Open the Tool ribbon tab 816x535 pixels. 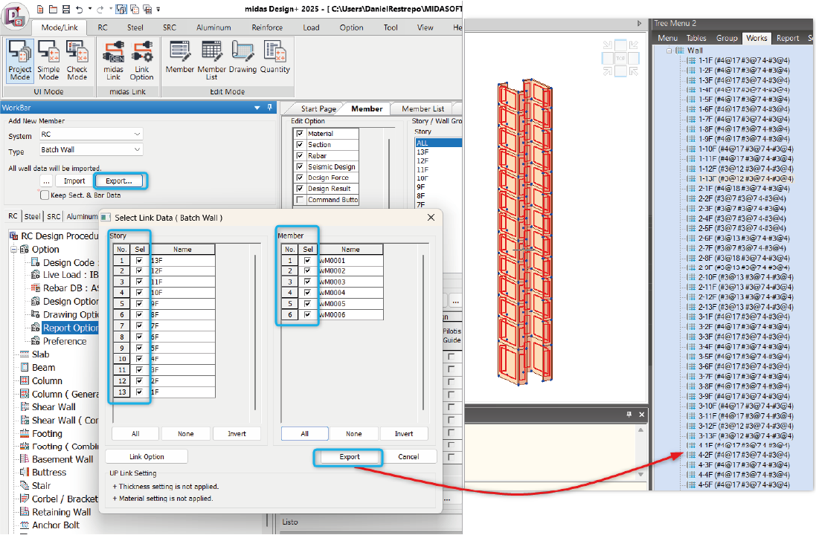click(x=391, y=27)
